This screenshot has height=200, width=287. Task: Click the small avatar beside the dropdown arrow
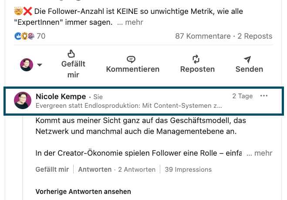[27, 65]
